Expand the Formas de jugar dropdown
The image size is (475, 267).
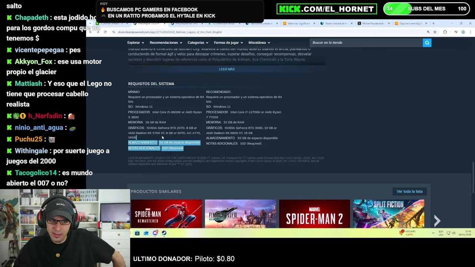click(228, 43)
